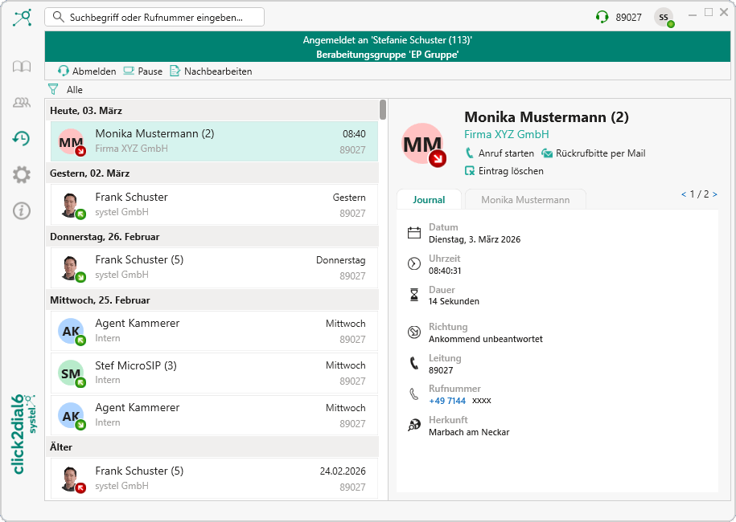Open the phone book sidebar icon
The height and width of the screenshot is (522, 736).
[22, 67]
